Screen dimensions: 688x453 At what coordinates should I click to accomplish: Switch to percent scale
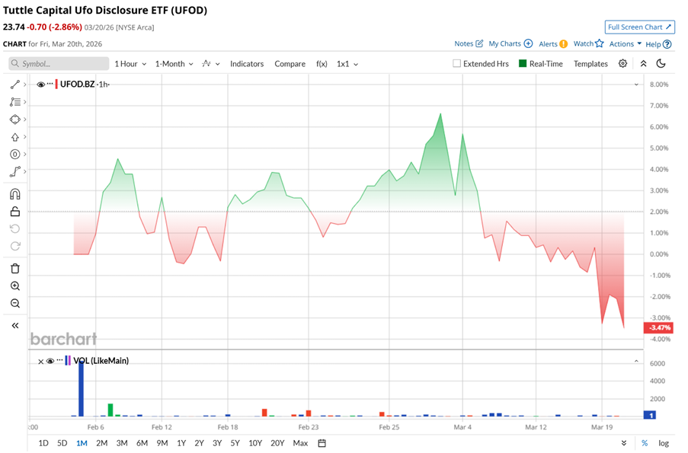(644, 443)
